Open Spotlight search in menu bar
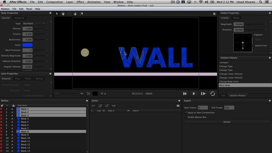This screenshot has height=153, width=272. (261, 2)
